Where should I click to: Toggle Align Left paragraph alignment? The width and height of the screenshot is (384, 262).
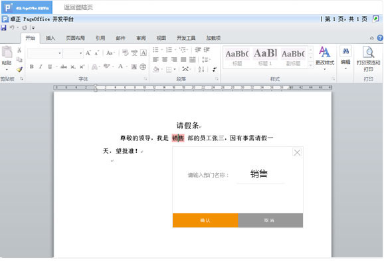pos(155,60)
